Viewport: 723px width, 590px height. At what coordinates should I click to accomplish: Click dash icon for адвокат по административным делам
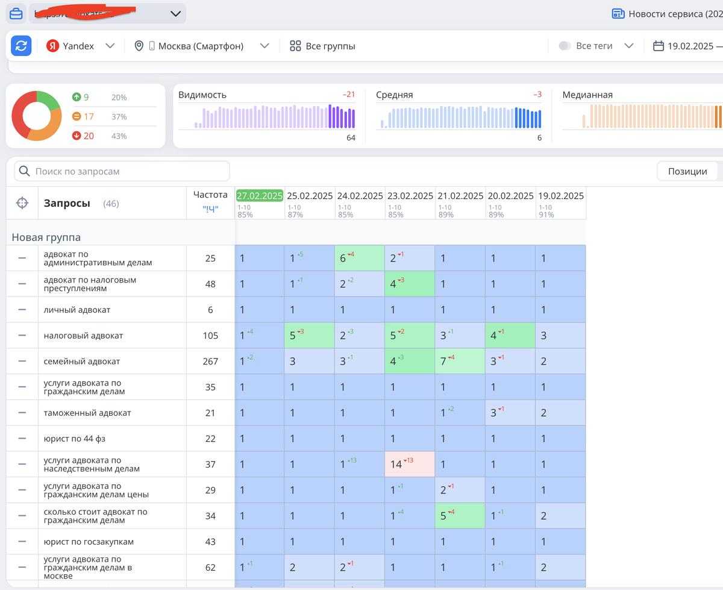pyautogui.click(x=22, y=258)
